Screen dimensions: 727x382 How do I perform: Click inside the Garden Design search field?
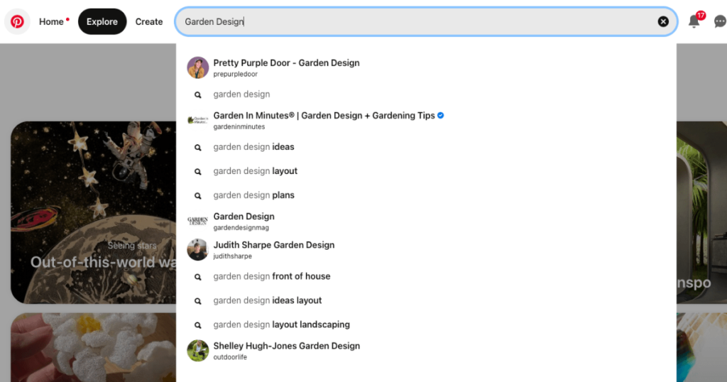point(426,21)
